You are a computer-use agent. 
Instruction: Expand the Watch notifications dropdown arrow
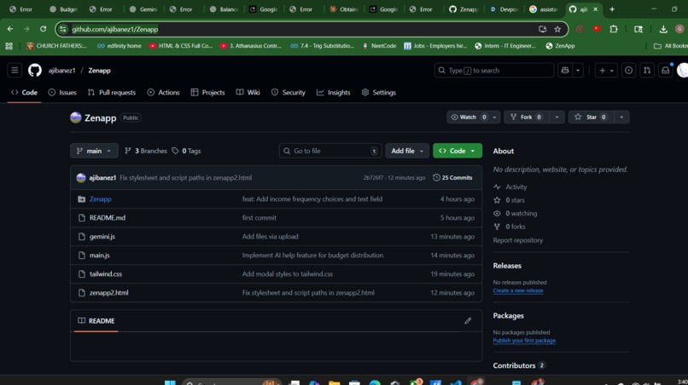494,117
